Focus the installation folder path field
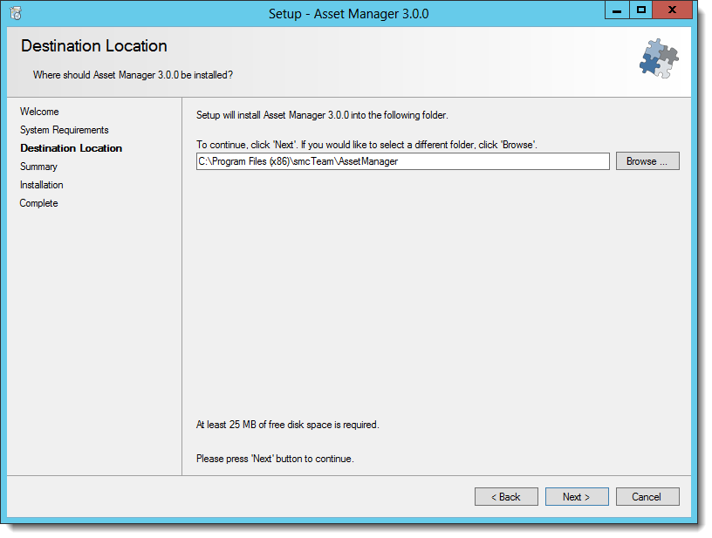Image resolution: width=712 pixels, height=538 pixels. pyautogui.click(x=402, y=161)
